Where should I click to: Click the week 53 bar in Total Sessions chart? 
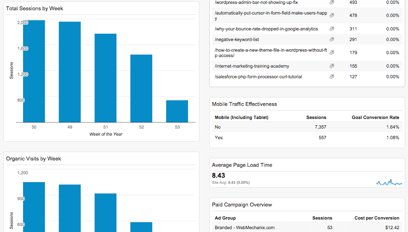point(177,111)
